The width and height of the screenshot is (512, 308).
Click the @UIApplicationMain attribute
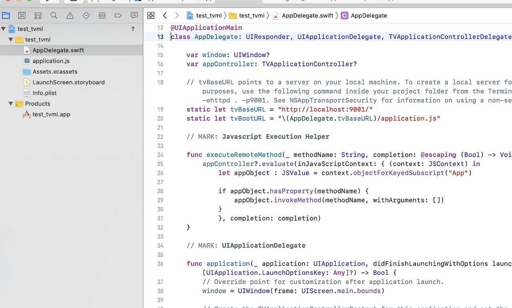pos(206,28)
